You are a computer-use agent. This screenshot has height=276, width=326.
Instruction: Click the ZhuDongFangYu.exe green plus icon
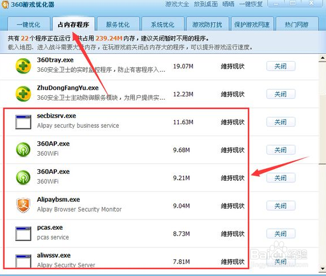pyautogui.click(x=23, y=94)
